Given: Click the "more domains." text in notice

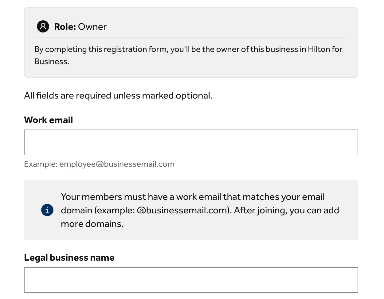Looking at the screenshot, I should click(x=92, y=224).
